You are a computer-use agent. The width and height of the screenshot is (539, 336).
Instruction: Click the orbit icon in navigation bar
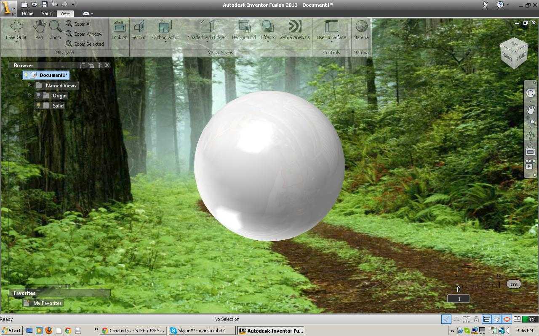point(530,135)
